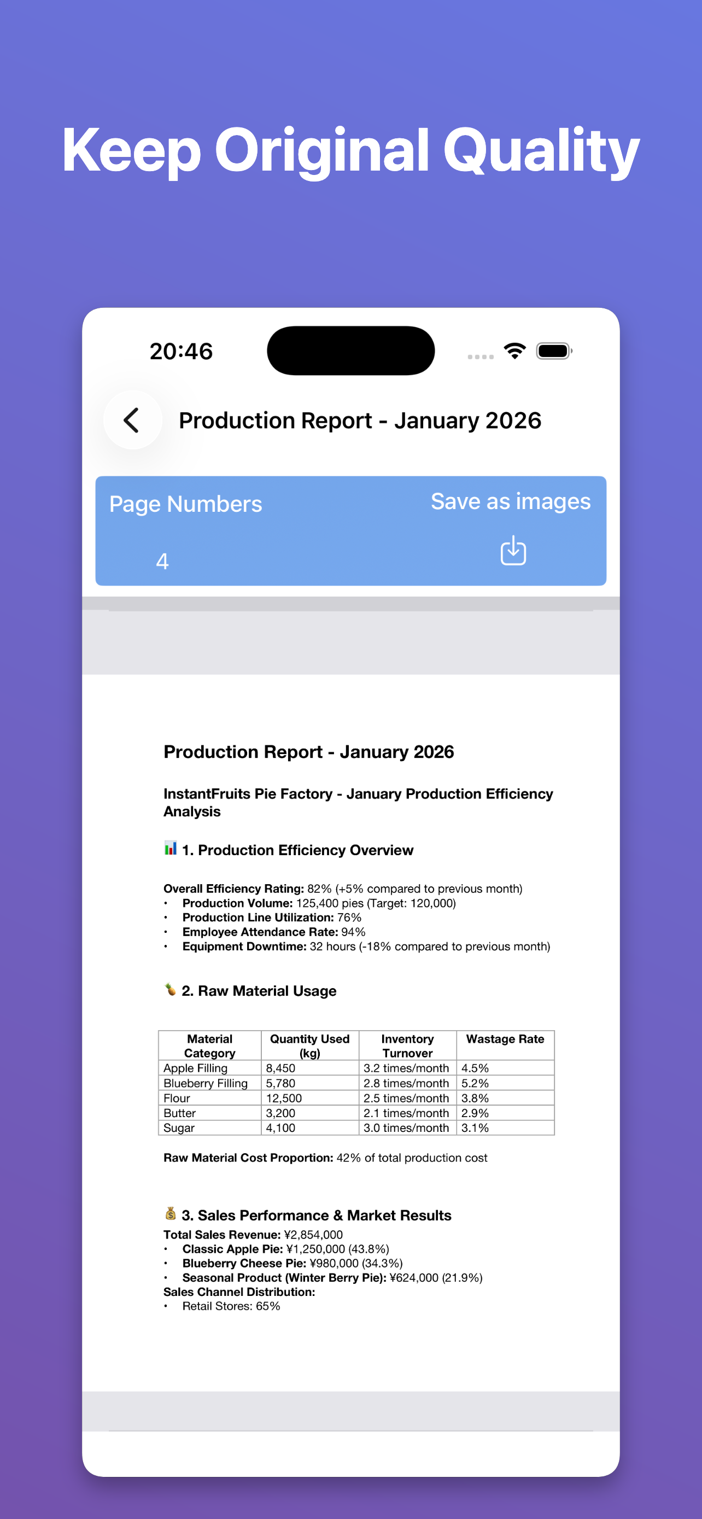Tap the Page Numbers label
Screen dimensions: 702x1519
tap(186, 504)
